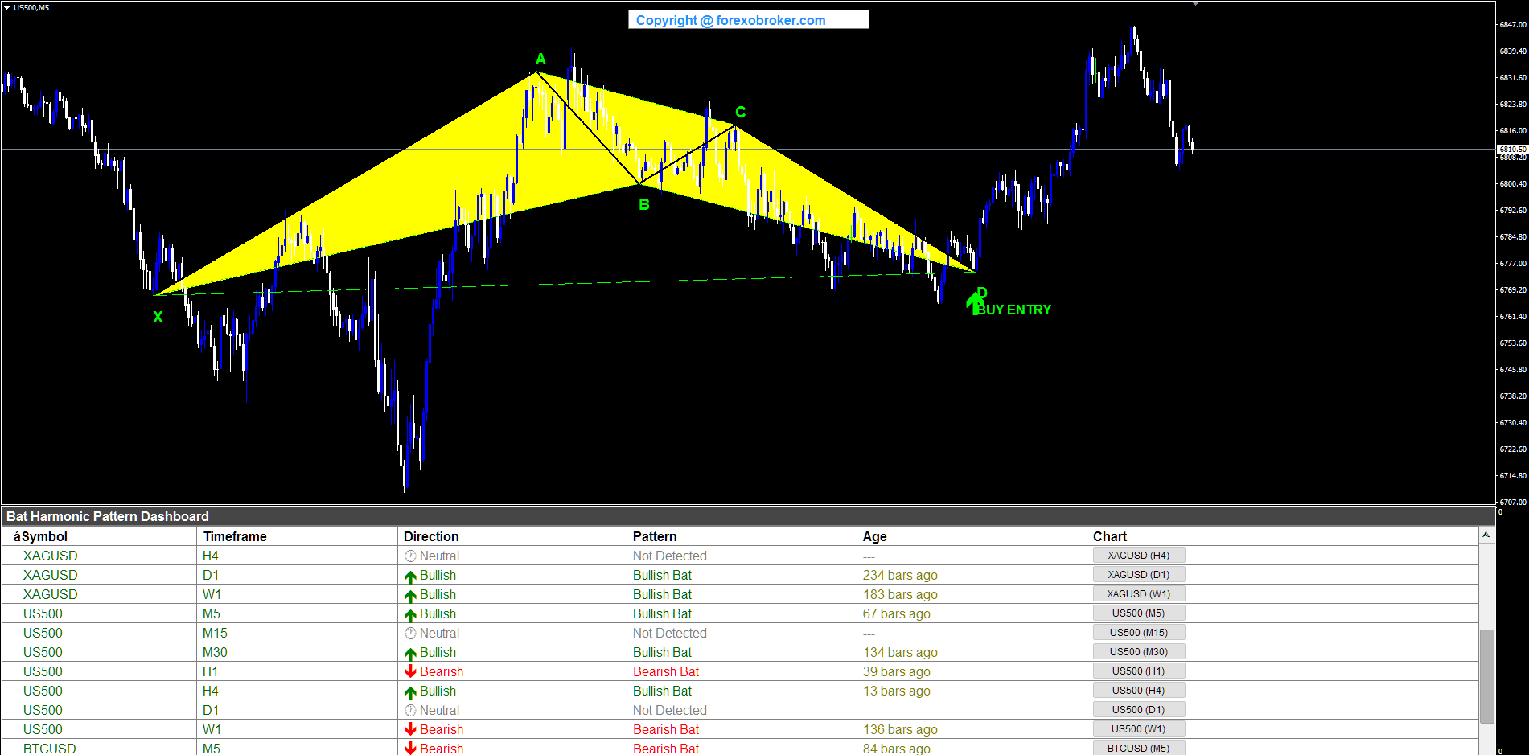This screenshot has width=1529, height=755.
Task: Click the 6847.00 price axis label
Action: click(1513, 25)
